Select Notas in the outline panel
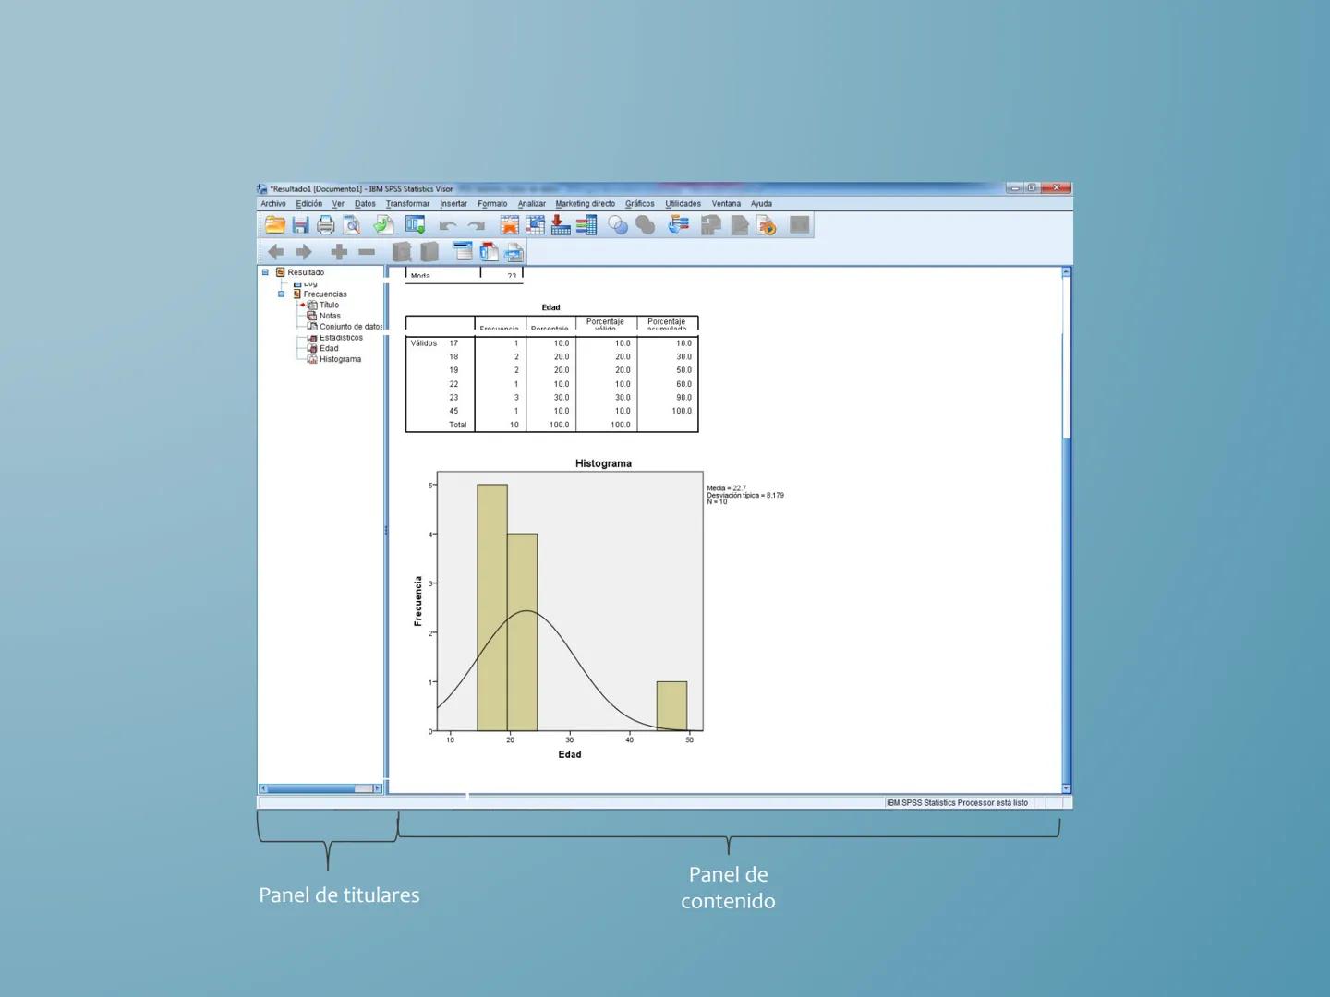Viewport: 1330px width, 997px height. 330,316
